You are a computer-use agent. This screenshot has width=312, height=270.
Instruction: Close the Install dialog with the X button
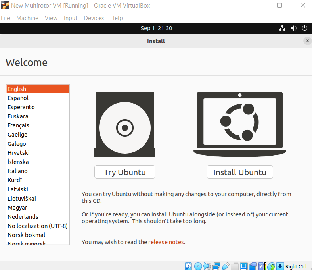pos(307,41)
